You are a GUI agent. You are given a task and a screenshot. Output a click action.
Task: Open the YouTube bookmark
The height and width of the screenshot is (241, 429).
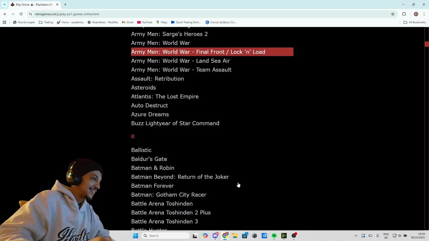(144, 22)
